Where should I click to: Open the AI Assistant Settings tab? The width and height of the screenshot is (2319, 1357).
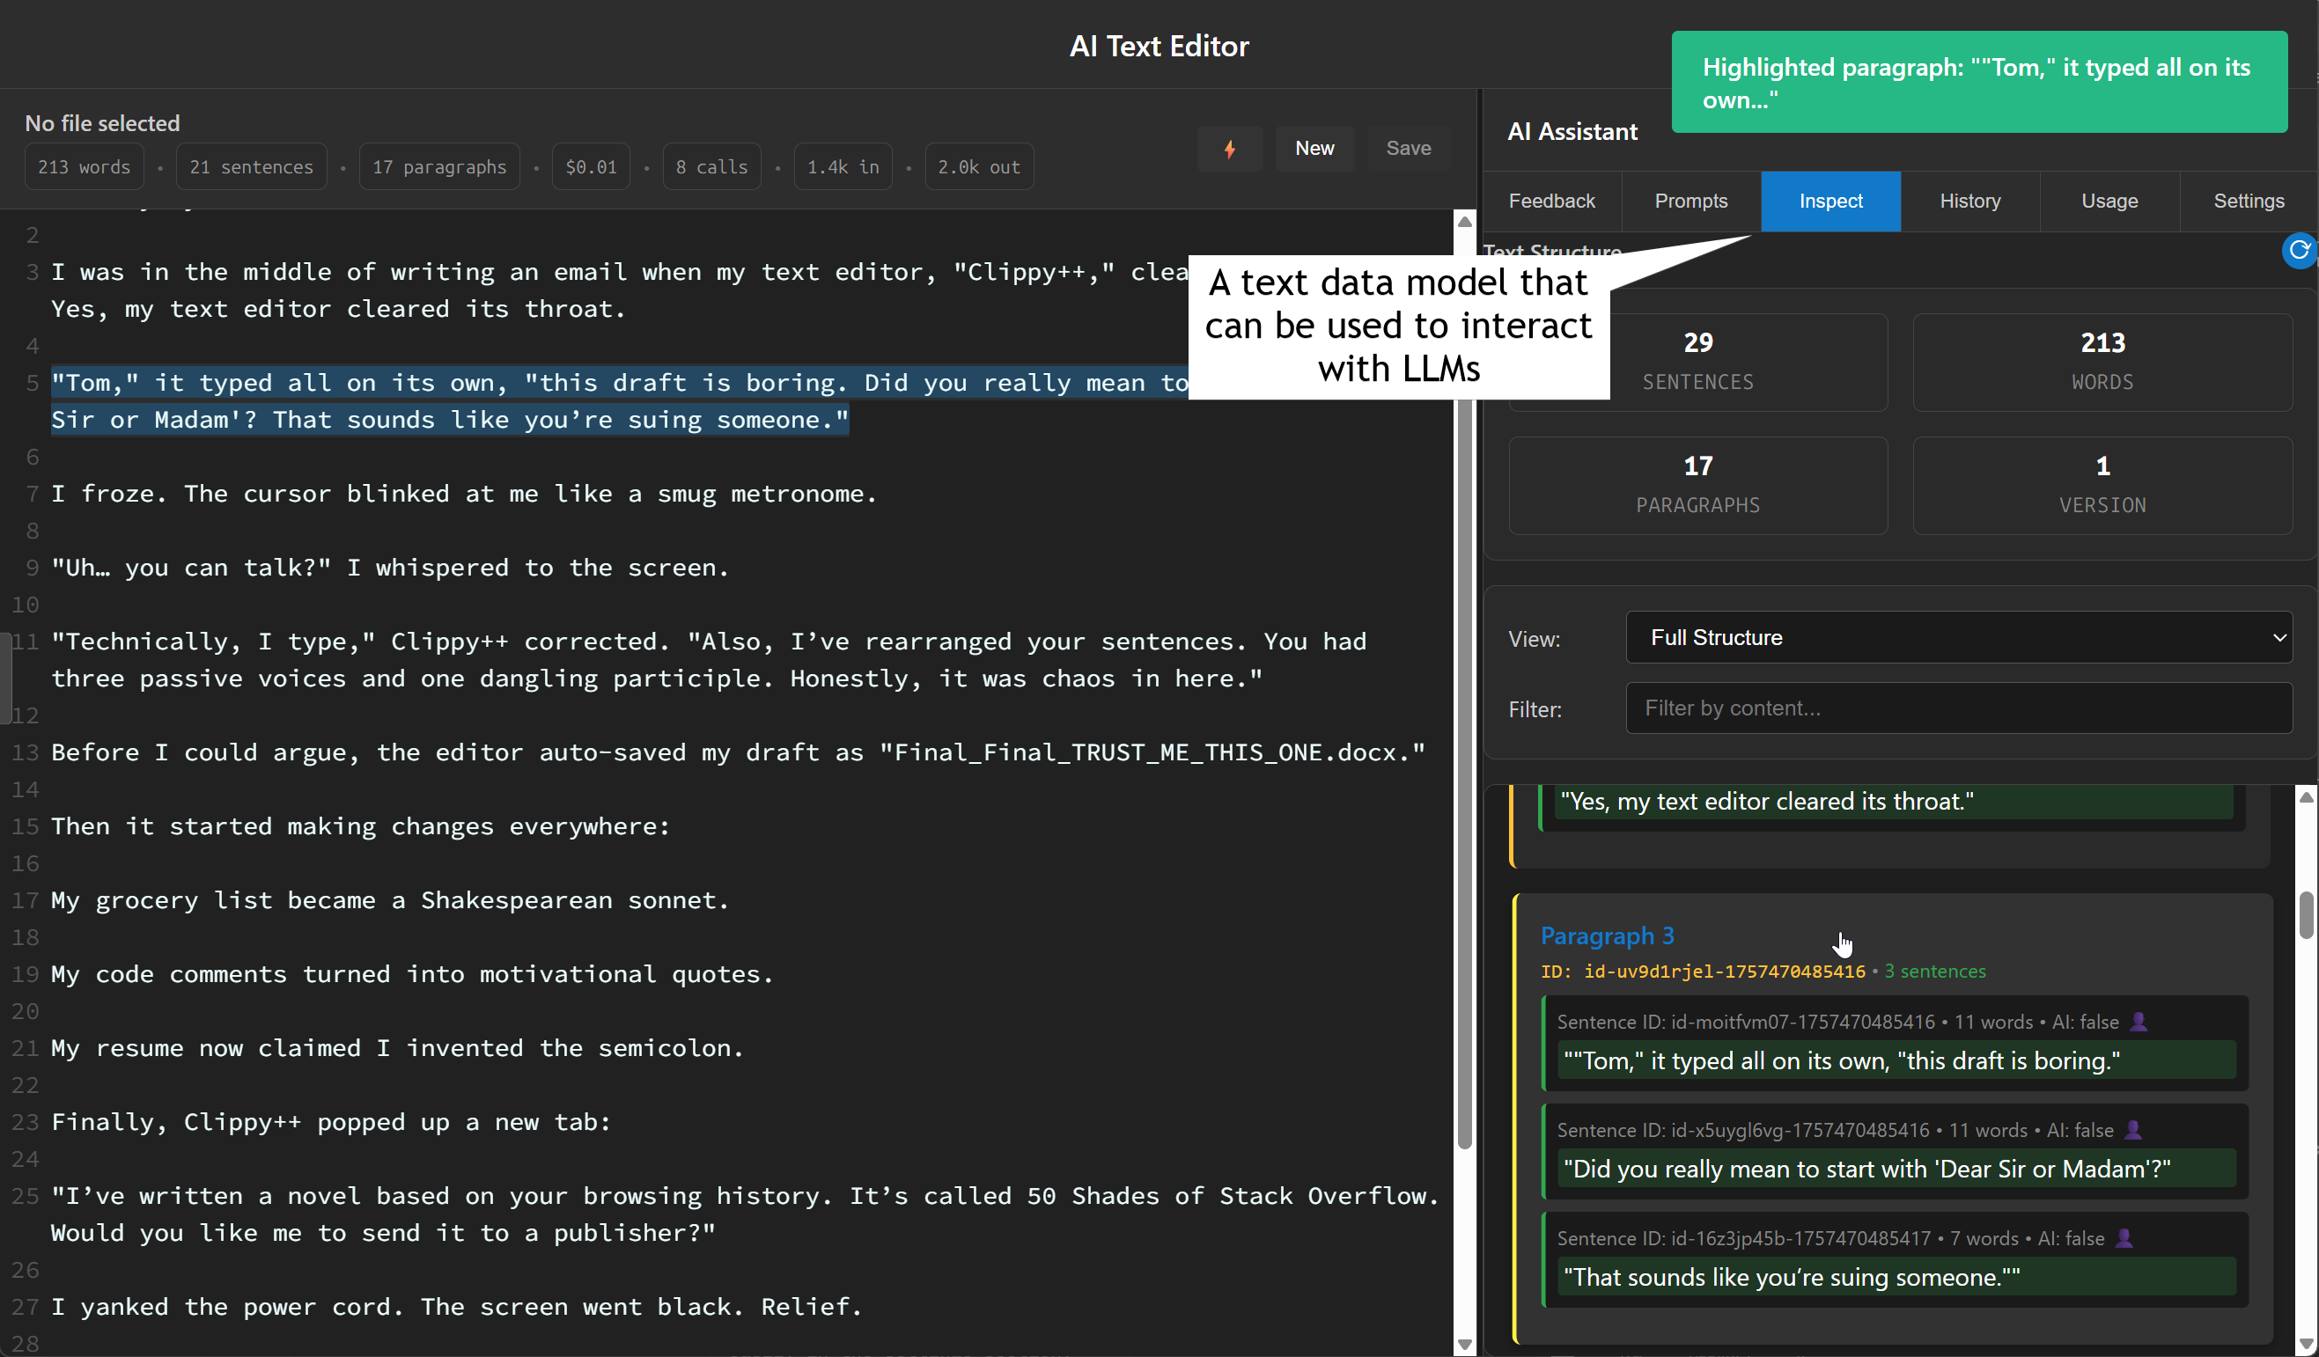[2249, 201]
